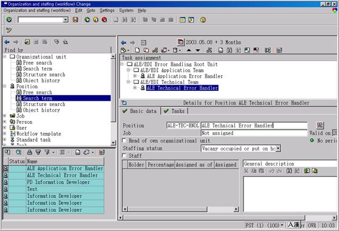The image size is (339, 231).
Task: Navigate back in the Find by panel
Action: [x=7, y=42]
